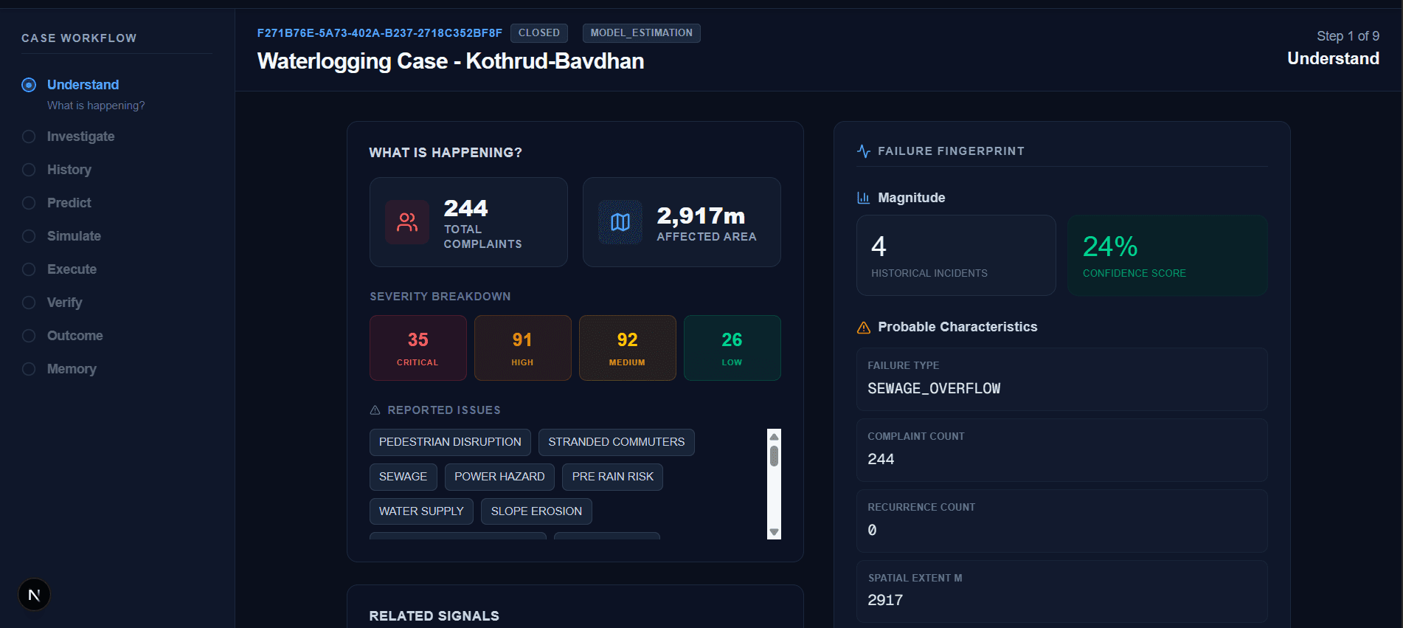Viewport: 1403px width, 628px height.
Task: Open the Investigate workflow step
Action: point(80,137)
